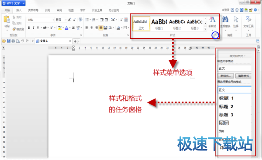262x160 pixels.
Task: Click the decrease indent icon
Action: pyautogui.click(x=102, y=20)
